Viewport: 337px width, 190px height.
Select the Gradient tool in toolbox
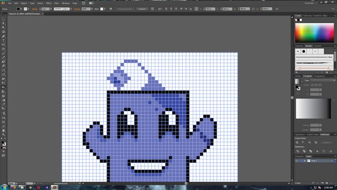pos(3,101)
